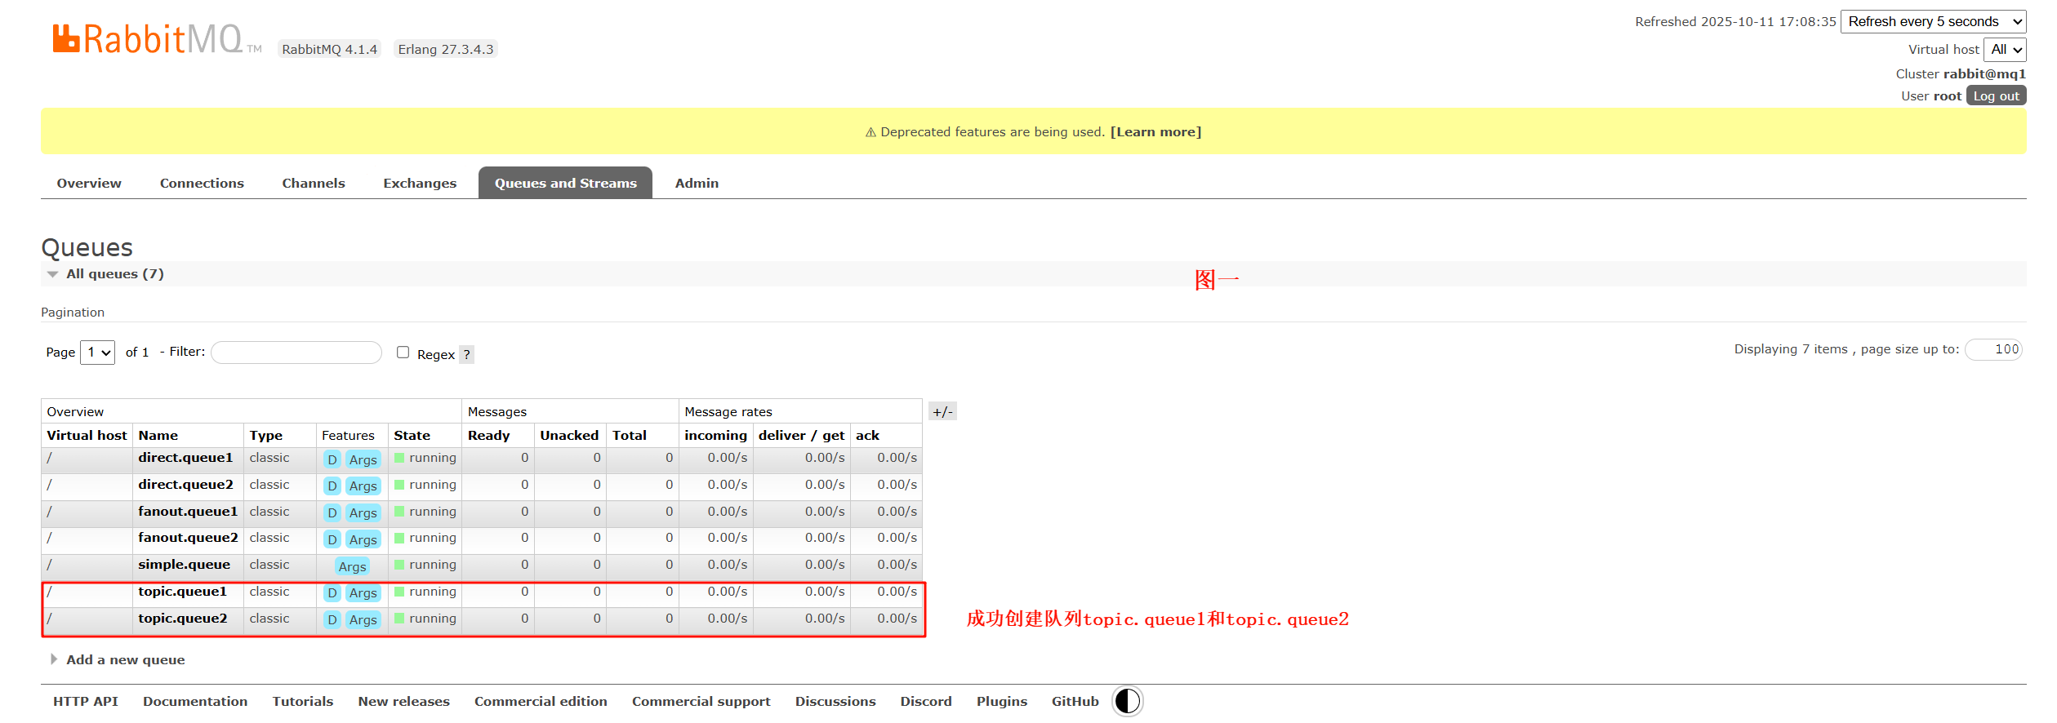Open the Tutorials footer link

click(303, 701)
